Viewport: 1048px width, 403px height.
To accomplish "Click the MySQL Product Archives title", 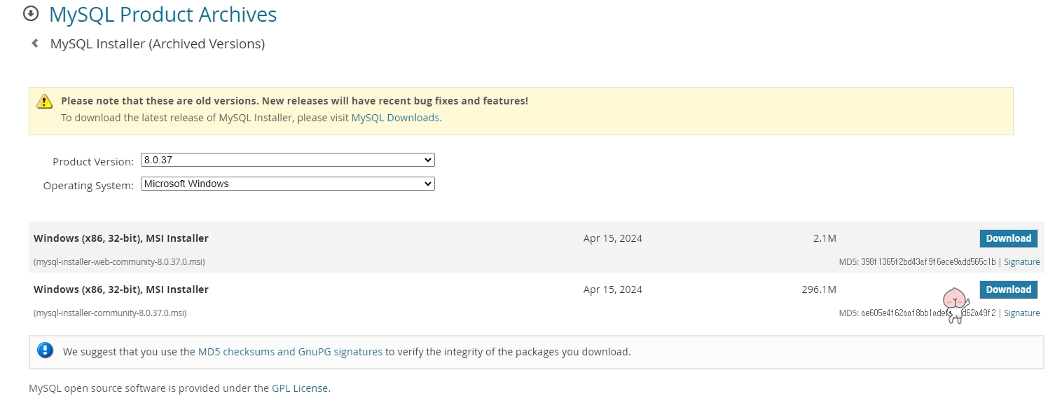I will point(163,14).
